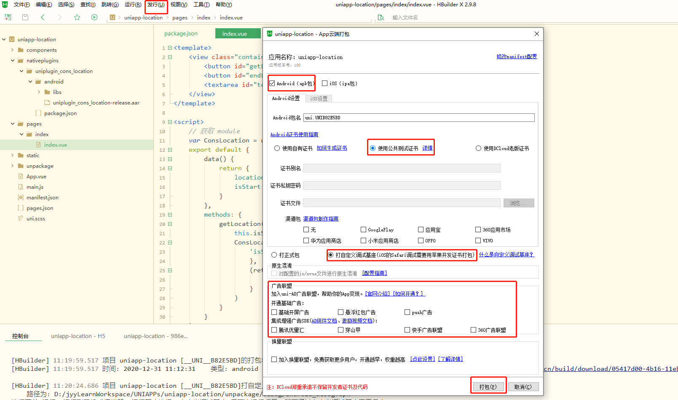The height and width of the screenshot is (400, 678).
Task: Switch to the package.json editor tab
Action: (x=181, y=33)
